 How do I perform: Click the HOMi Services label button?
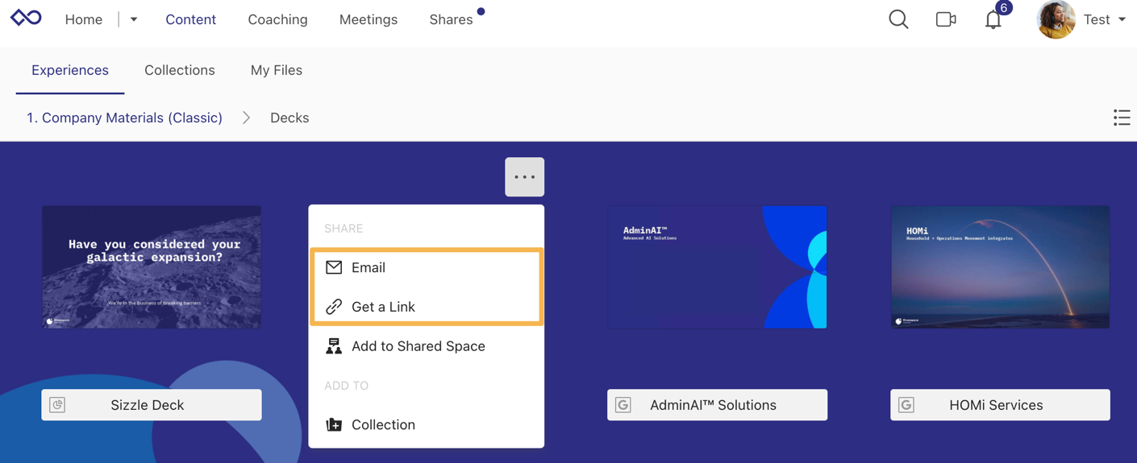1000,405
